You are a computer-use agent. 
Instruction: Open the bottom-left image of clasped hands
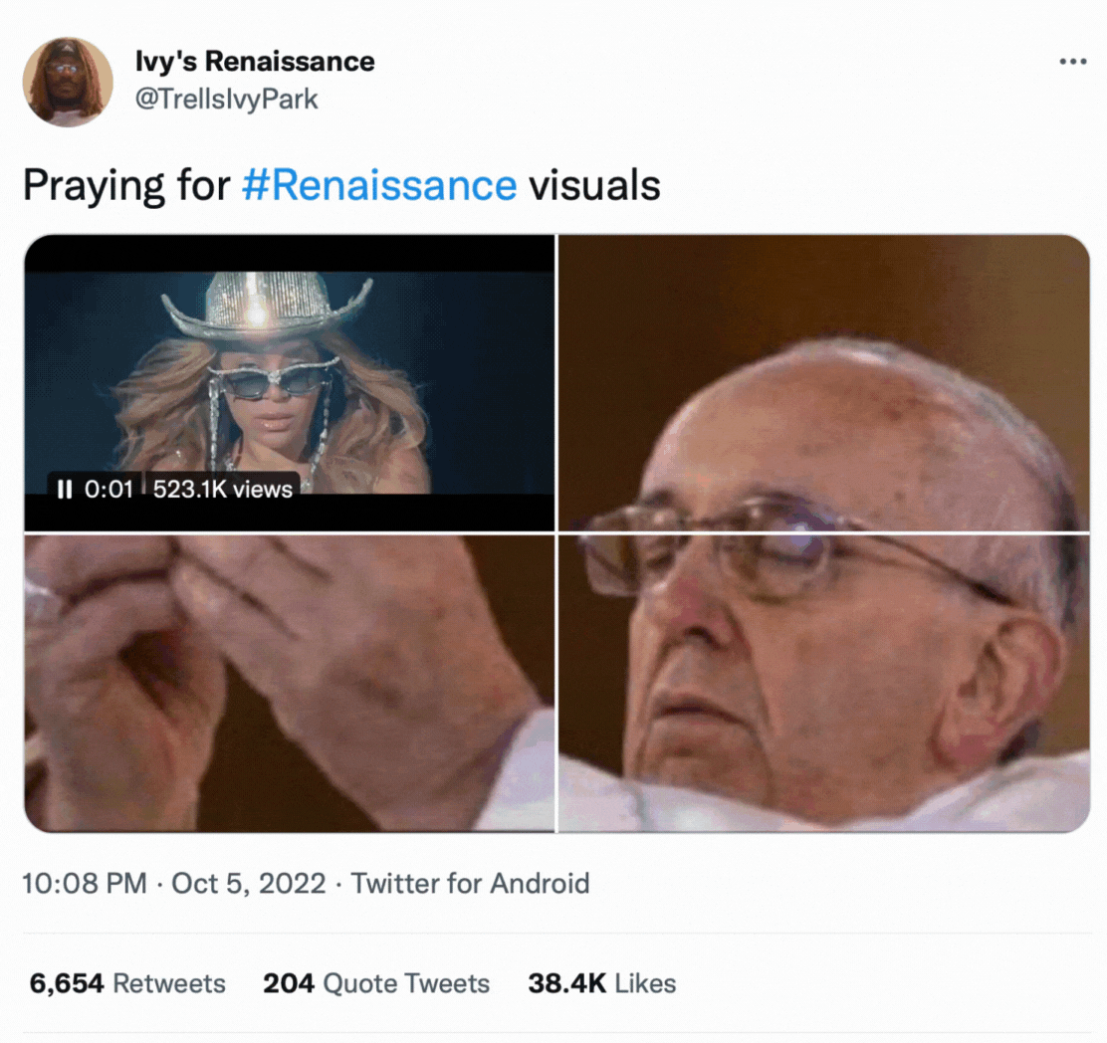pyautogui.click(x=289, y=683)
